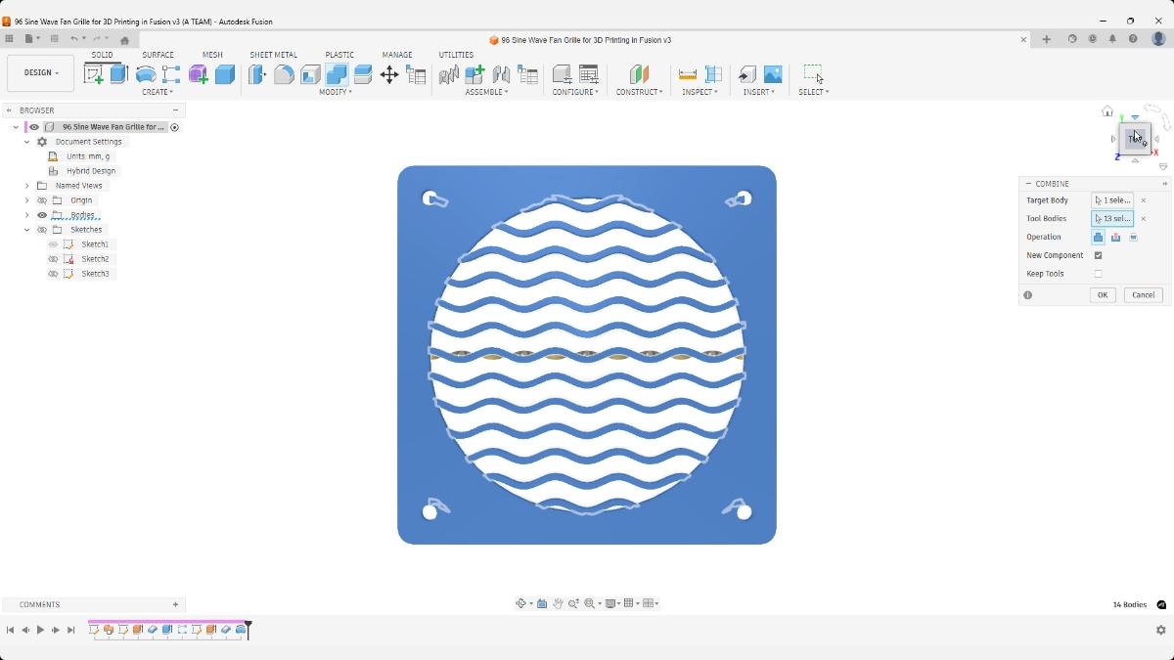The height and width of the screenshot is (660, 1174).
Task: Select the Offset Plane construct tool
Action: pyautogui.click(x=639, y=74)
